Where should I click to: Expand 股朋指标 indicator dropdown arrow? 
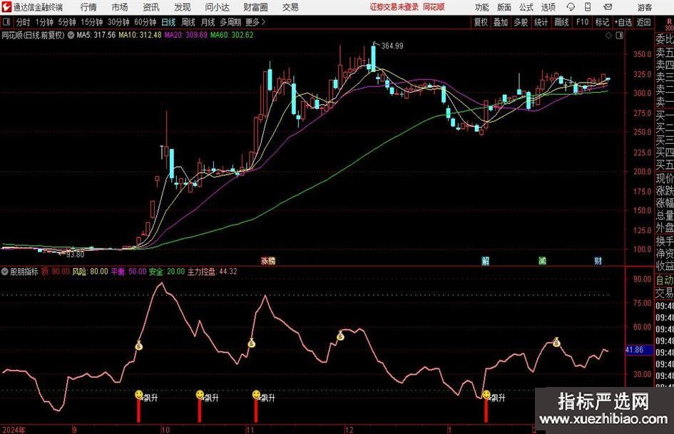(x=5, y=272)
